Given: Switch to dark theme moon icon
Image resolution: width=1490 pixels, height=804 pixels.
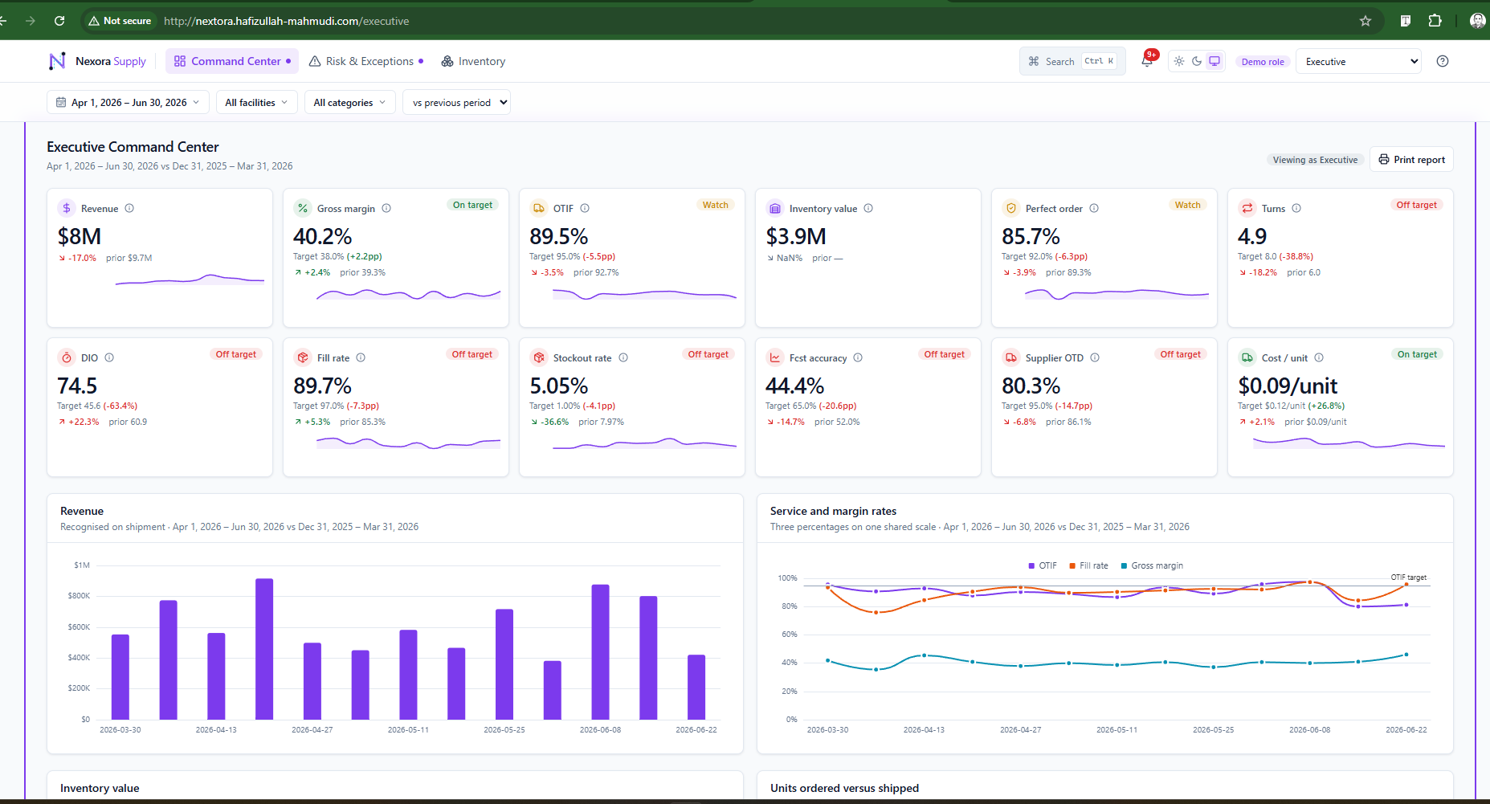Looking at the screenshot, I should tap(1197, 61).
